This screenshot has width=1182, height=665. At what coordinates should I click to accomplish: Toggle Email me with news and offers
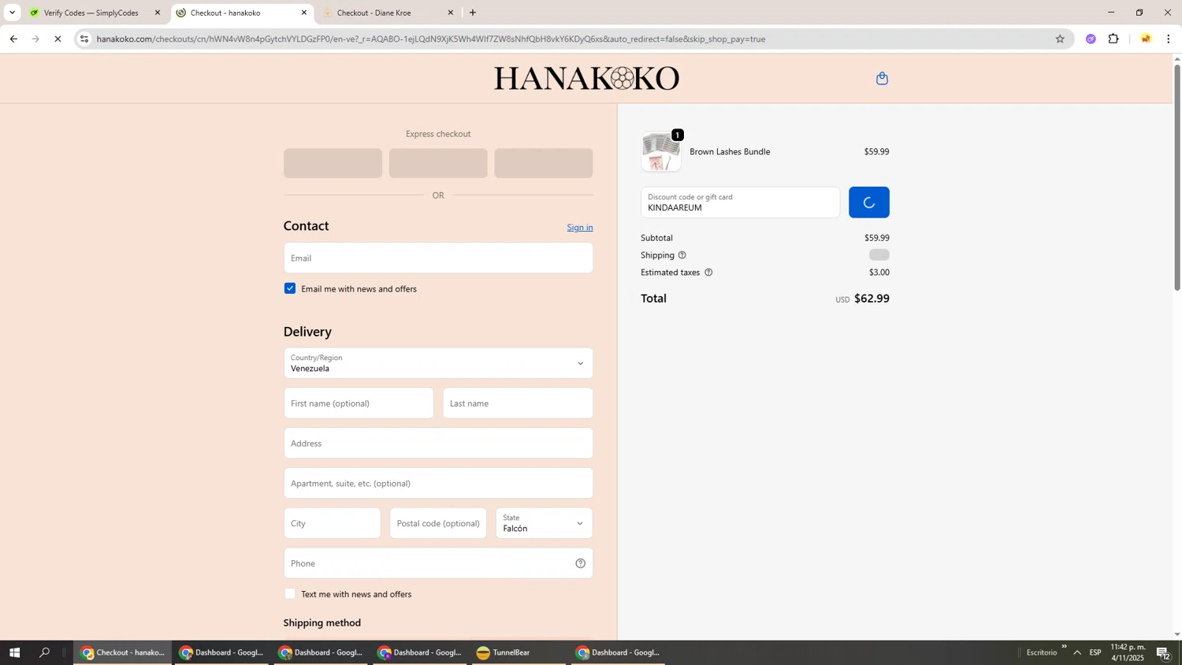pos(290,288)
